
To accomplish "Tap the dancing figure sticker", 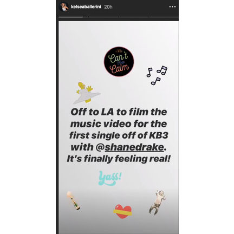I will click(157, 202).
